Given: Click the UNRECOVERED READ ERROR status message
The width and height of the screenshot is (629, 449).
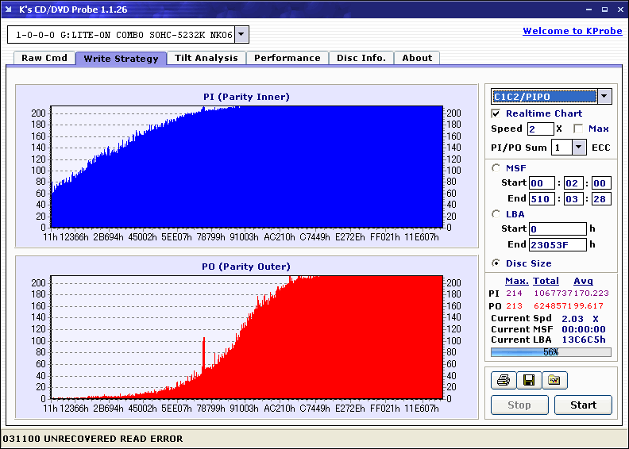Looking at the screenshot, I should (x=93, y=439).
